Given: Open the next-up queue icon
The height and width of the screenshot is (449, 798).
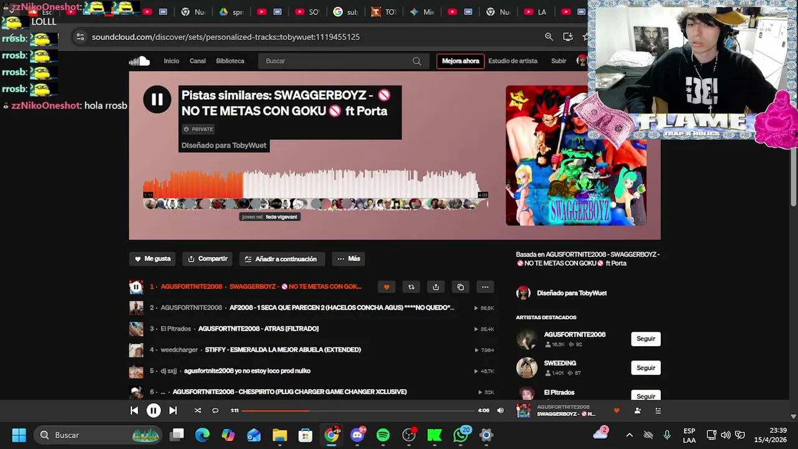Looking at the screenshot, I should coord(658,410).
